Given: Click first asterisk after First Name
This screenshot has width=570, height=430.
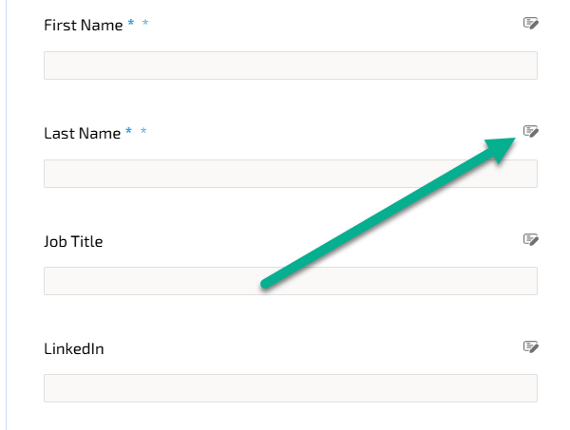Looking at the screenshot, I should (130, 24).
